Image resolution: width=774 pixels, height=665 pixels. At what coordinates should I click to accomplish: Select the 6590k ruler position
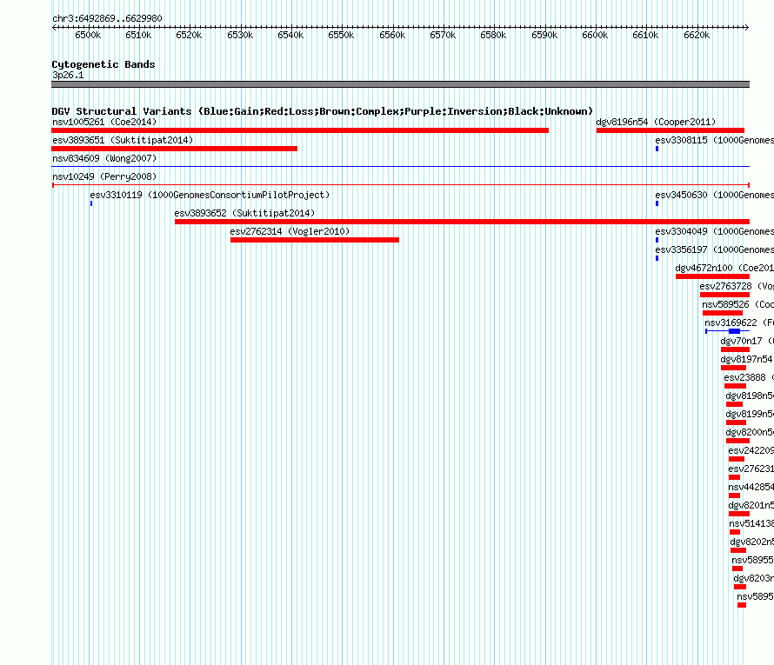(544, 35)
